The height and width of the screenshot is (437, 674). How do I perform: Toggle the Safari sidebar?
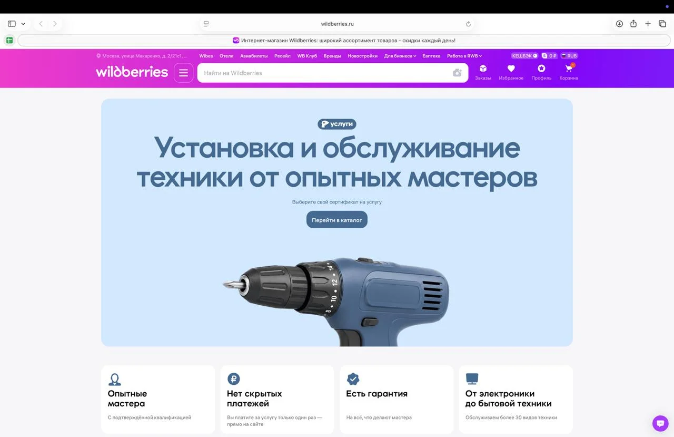click(x=12, y=24)
